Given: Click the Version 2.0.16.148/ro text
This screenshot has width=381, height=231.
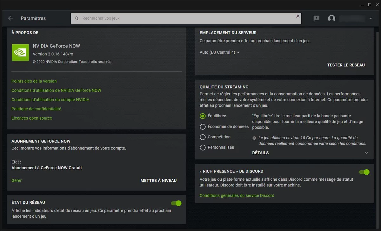Looking at the screenshot, I should (x=53, y=54).
